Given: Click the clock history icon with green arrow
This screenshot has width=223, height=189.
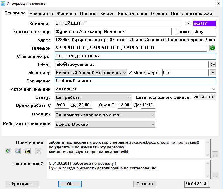Looking at the screenshot, I should click(8, 151).
